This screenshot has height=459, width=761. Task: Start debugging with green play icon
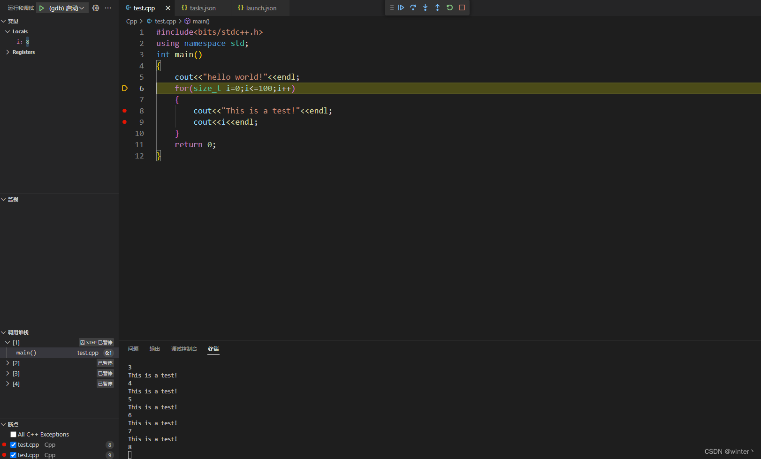click(x=42, y=8)
